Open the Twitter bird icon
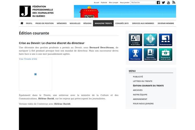 163,3
